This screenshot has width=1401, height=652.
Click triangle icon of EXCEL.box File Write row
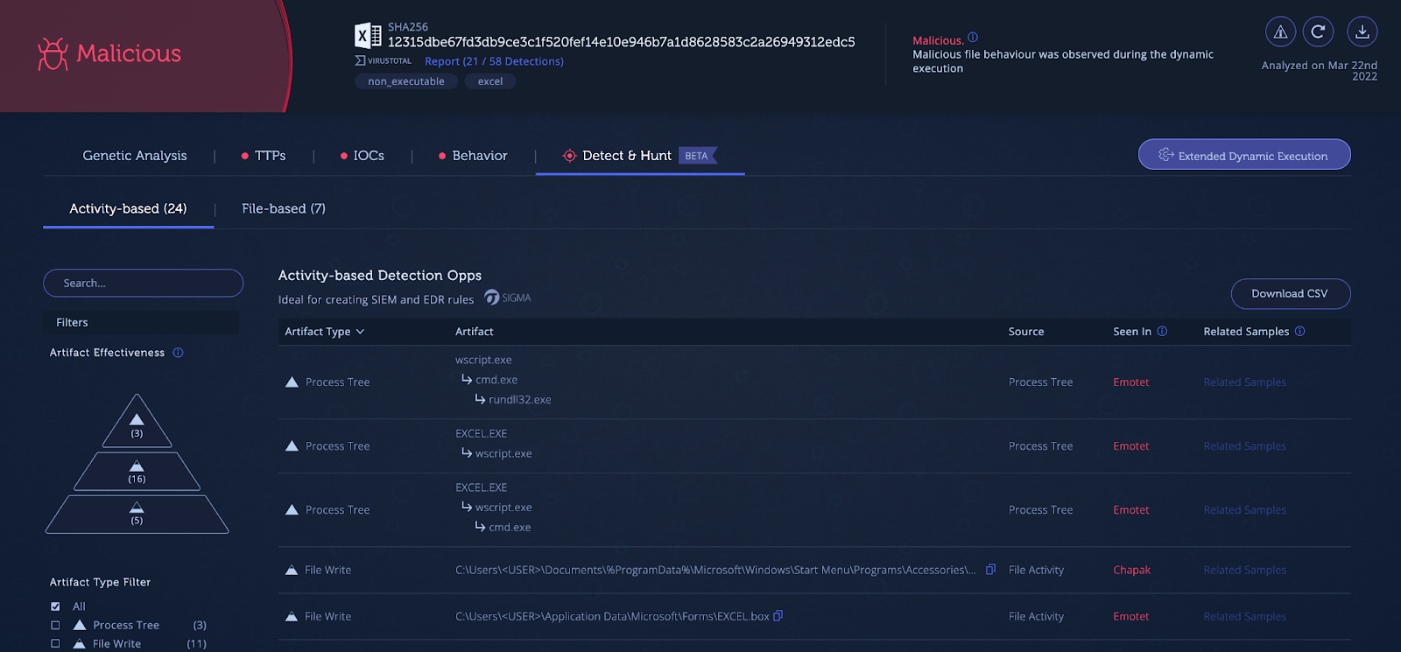click(x=292, y=616)
